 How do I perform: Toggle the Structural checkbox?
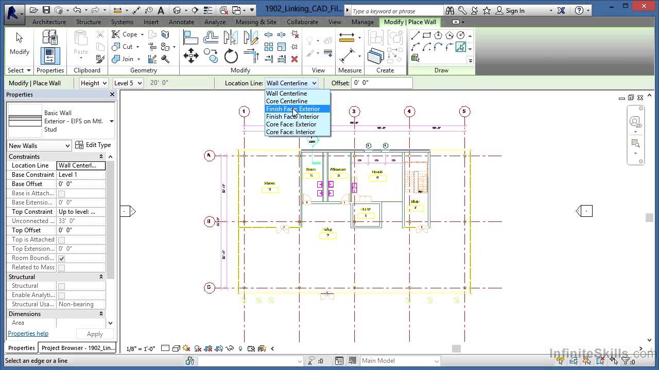(x=61, y=286)
